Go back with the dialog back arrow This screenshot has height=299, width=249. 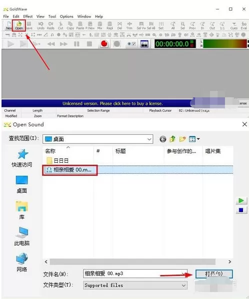pyautogui.click(x=162, y=139)
